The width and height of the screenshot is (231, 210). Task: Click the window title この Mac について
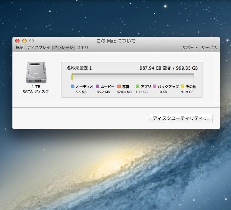116,41
